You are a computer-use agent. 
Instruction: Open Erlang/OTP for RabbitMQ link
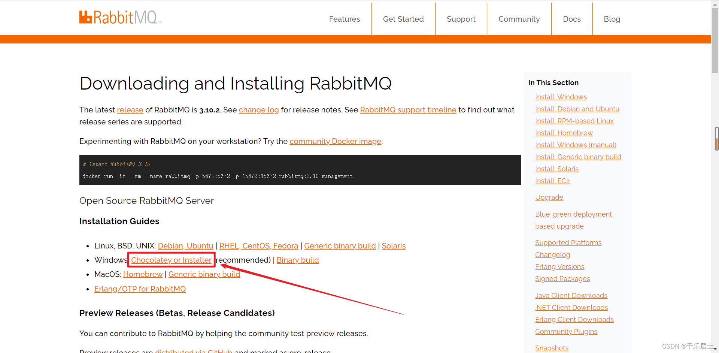pos(140,289)
